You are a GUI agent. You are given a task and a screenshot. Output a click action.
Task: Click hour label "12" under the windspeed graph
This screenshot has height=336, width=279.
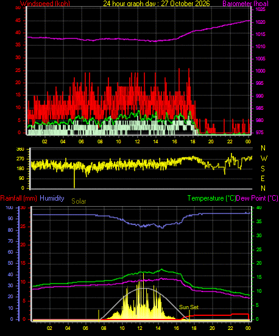pyautogui.click(x=137, y=141)
